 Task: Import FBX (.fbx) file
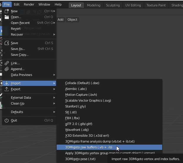(109, 118)
